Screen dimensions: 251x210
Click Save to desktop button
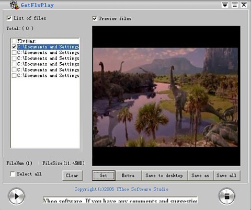[164, 176]
